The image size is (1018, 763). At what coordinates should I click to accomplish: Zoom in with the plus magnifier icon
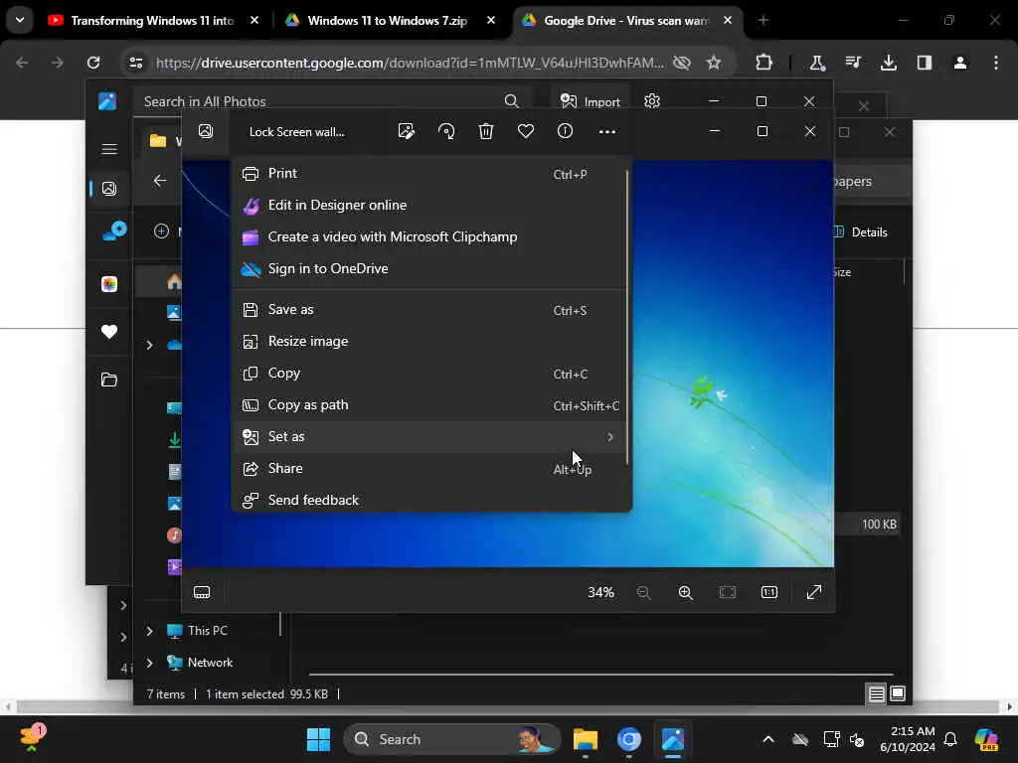click(x=686, y=592)
